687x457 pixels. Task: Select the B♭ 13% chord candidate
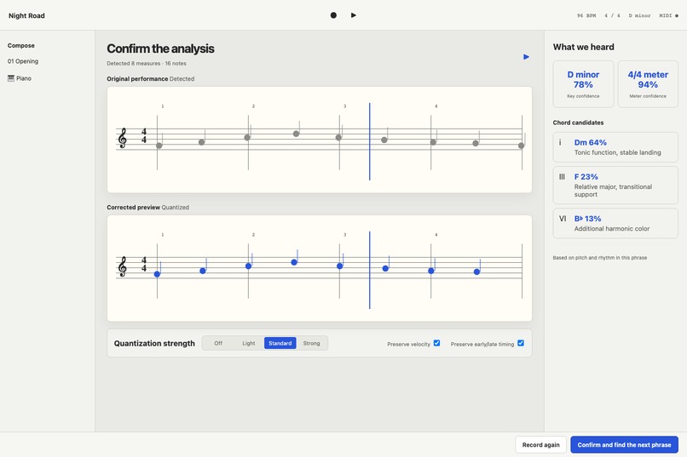click(615, 224)
